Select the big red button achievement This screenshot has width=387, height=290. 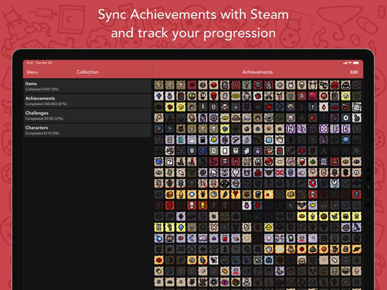point(159,260)
